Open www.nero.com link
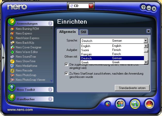This screenshot has height=116, width=162. pos(20,110)
